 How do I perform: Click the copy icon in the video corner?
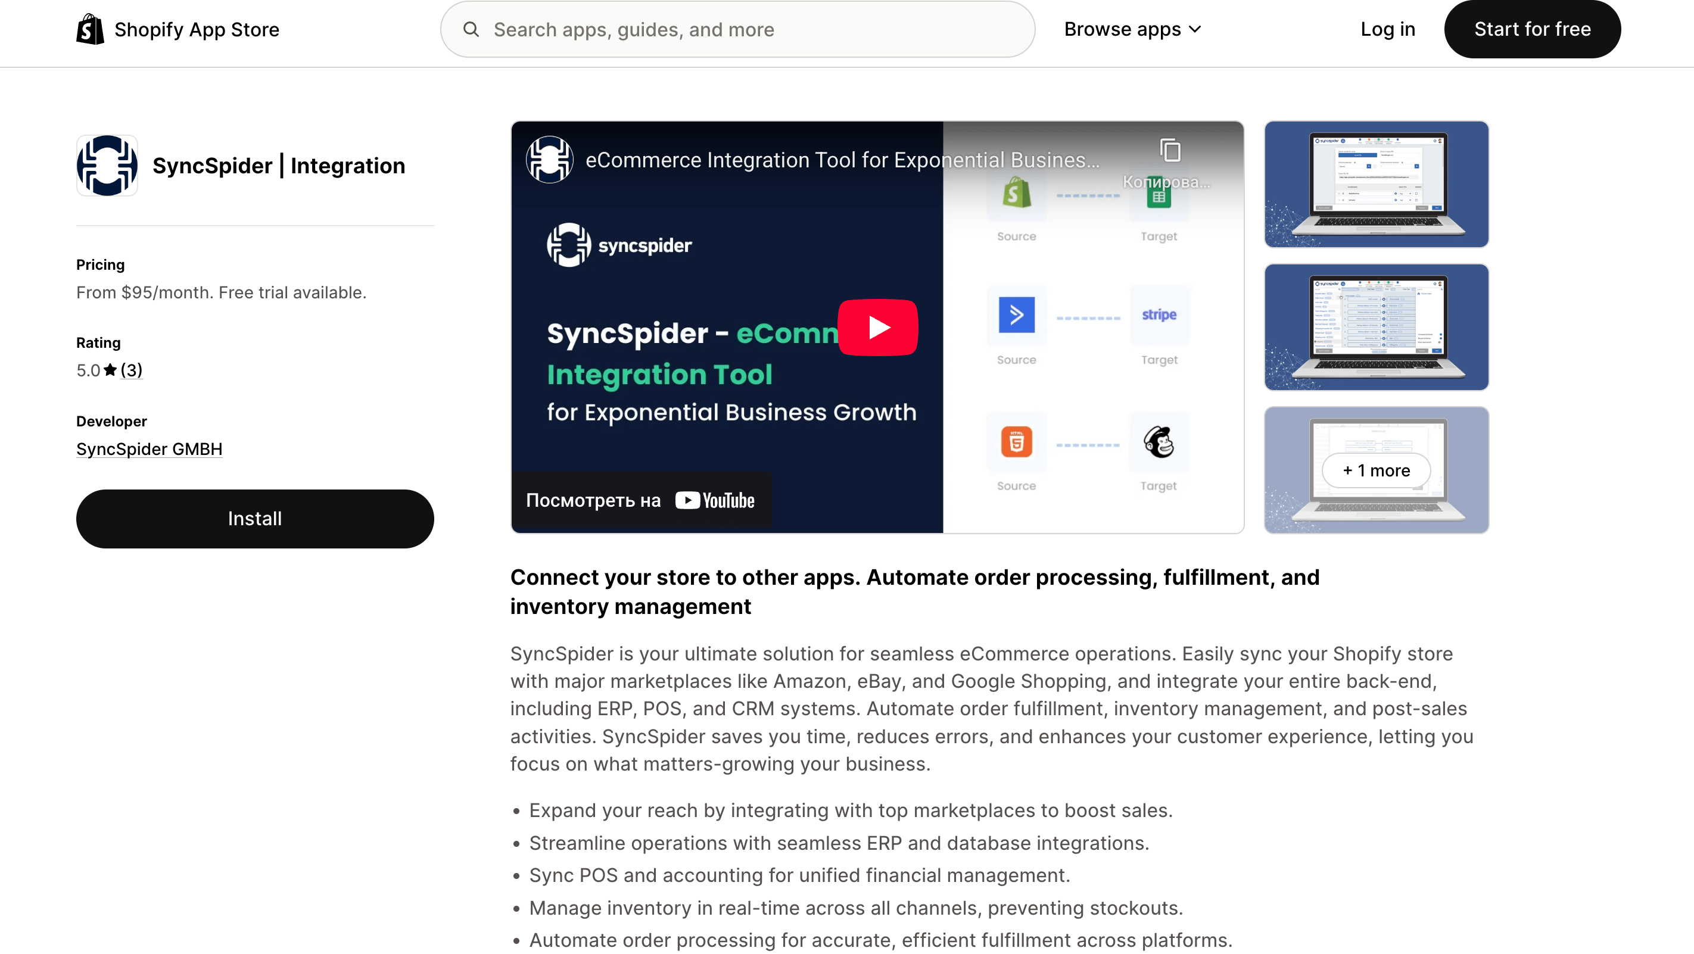click(1170, 150)
